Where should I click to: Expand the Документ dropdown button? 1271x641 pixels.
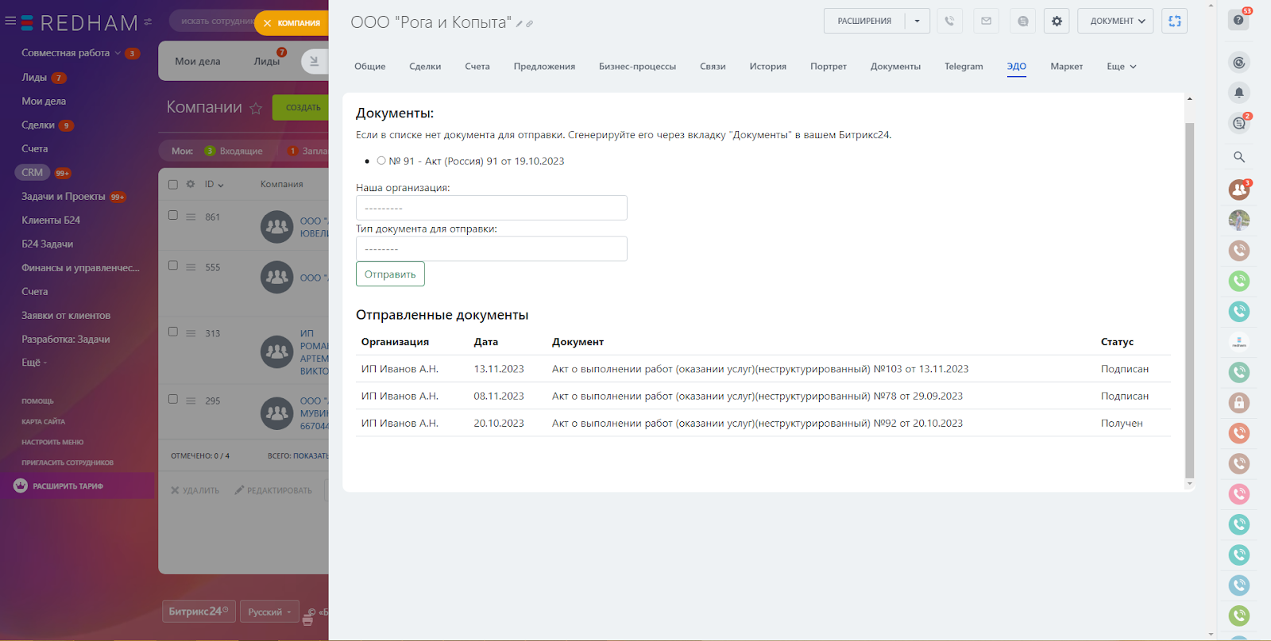tap(1116, 21)
